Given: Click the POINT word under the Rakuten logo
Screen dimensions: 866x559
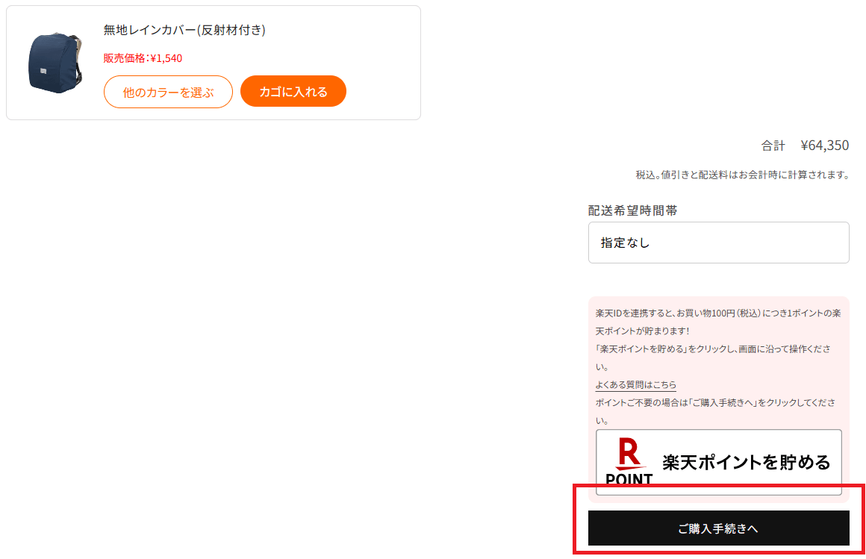Looking at the screenshot, I should point(629,478).
